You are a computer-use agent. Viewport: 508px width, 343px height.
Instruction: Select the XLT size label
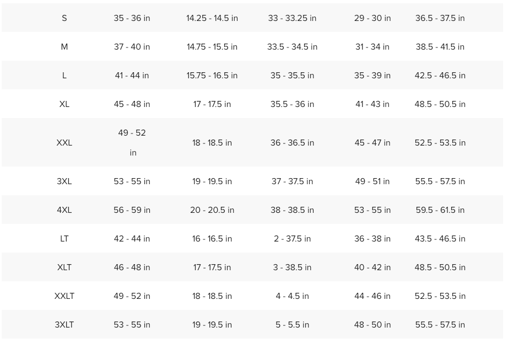(x=64, y=267)
